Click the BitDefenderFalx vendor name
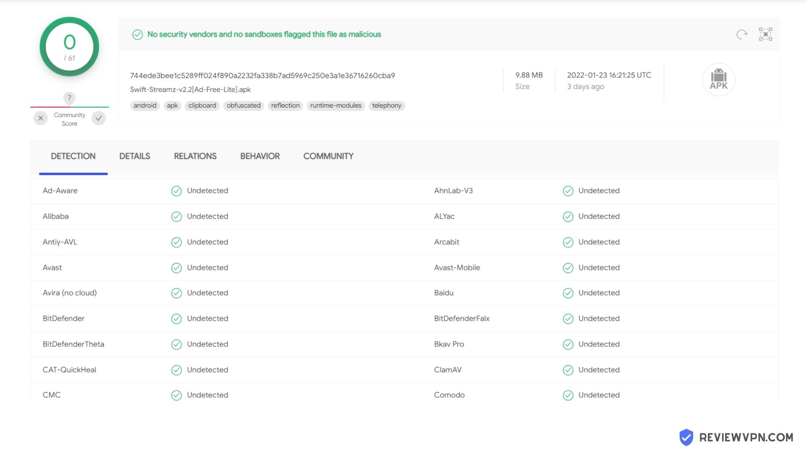This screenshot has height=454, width=807. [x=462, y=319]
